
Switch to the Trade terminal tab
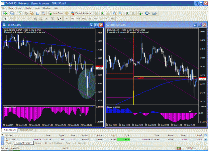point(9,143)
